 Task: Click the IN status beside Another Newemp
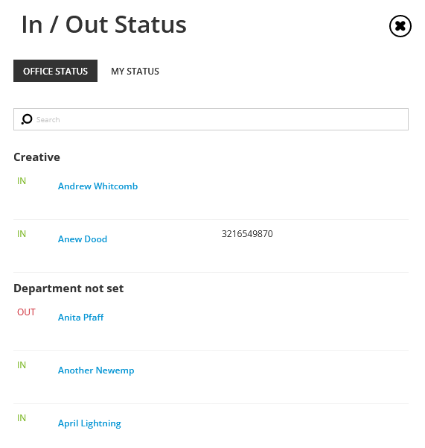pos(22,365)
